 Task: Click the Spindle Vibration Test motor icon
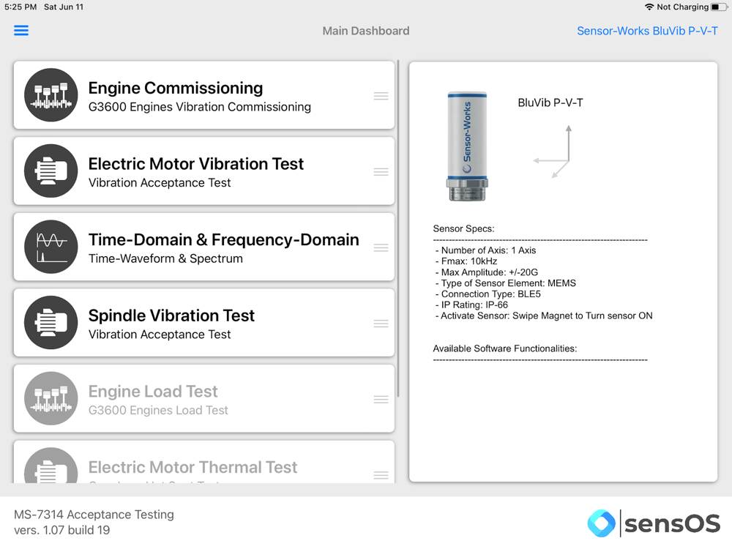click(x=51, y=323)
